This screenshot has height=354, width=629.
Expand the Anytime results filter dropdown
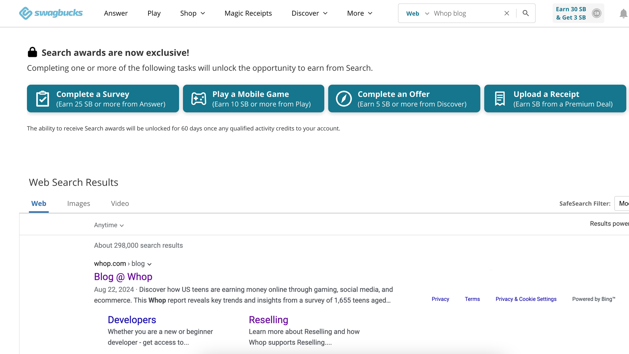point(109,225)
